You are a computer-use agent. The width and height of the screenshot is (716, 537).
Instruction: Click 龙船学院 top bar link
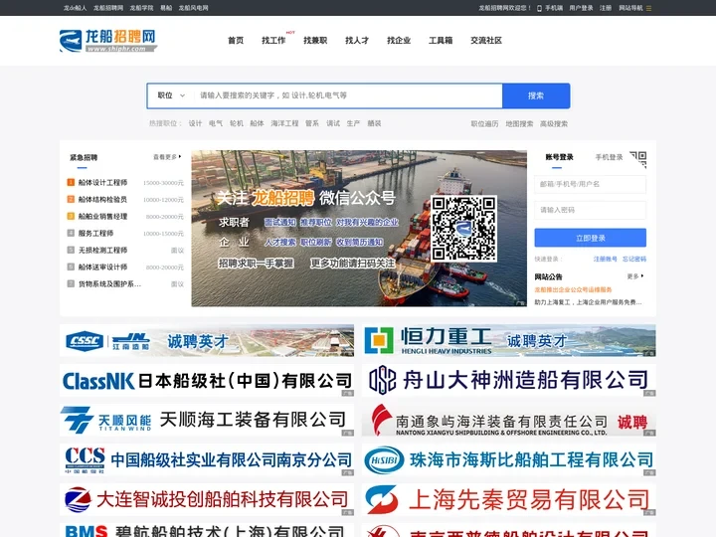click(141, 8)
